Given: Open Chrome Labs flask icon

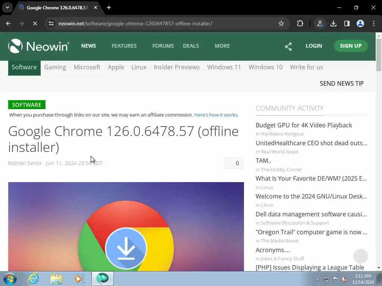Looking at the screenshot, I should point(320,23).
